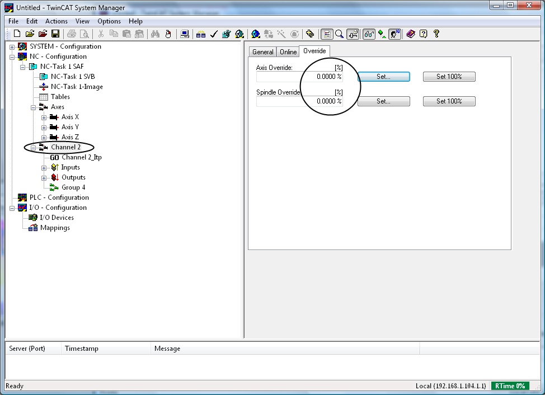Click the magnifying glass zoom icon
The image size is (545, 395).
(x=339, y=34)
